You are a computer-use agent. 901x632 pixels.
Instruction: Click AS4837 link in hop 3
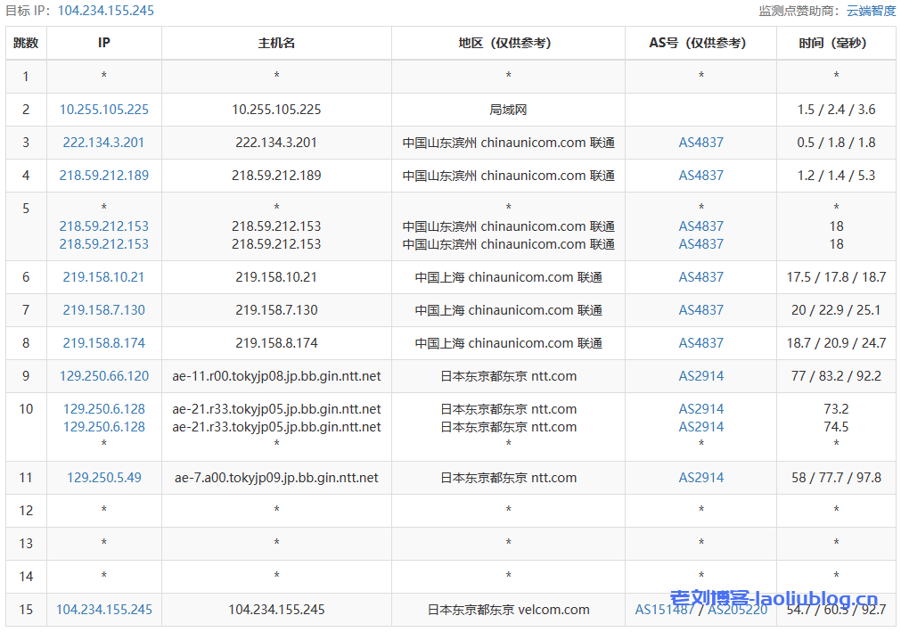pyautogui.click(x=700, y=142)
